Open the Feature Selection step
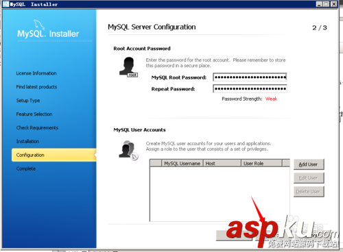 point(34,114)
